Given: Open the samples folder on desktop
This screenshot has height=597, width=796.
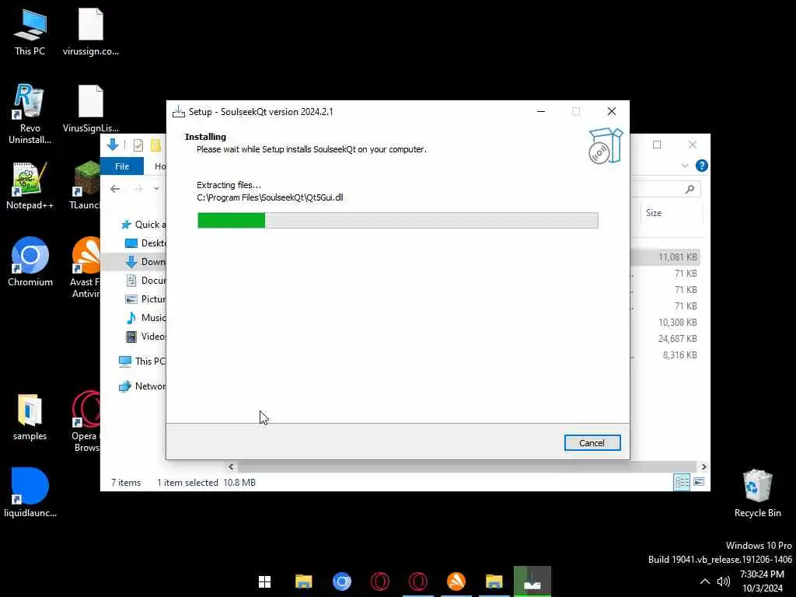Looking at the screenshot, I should click(30, 417).
